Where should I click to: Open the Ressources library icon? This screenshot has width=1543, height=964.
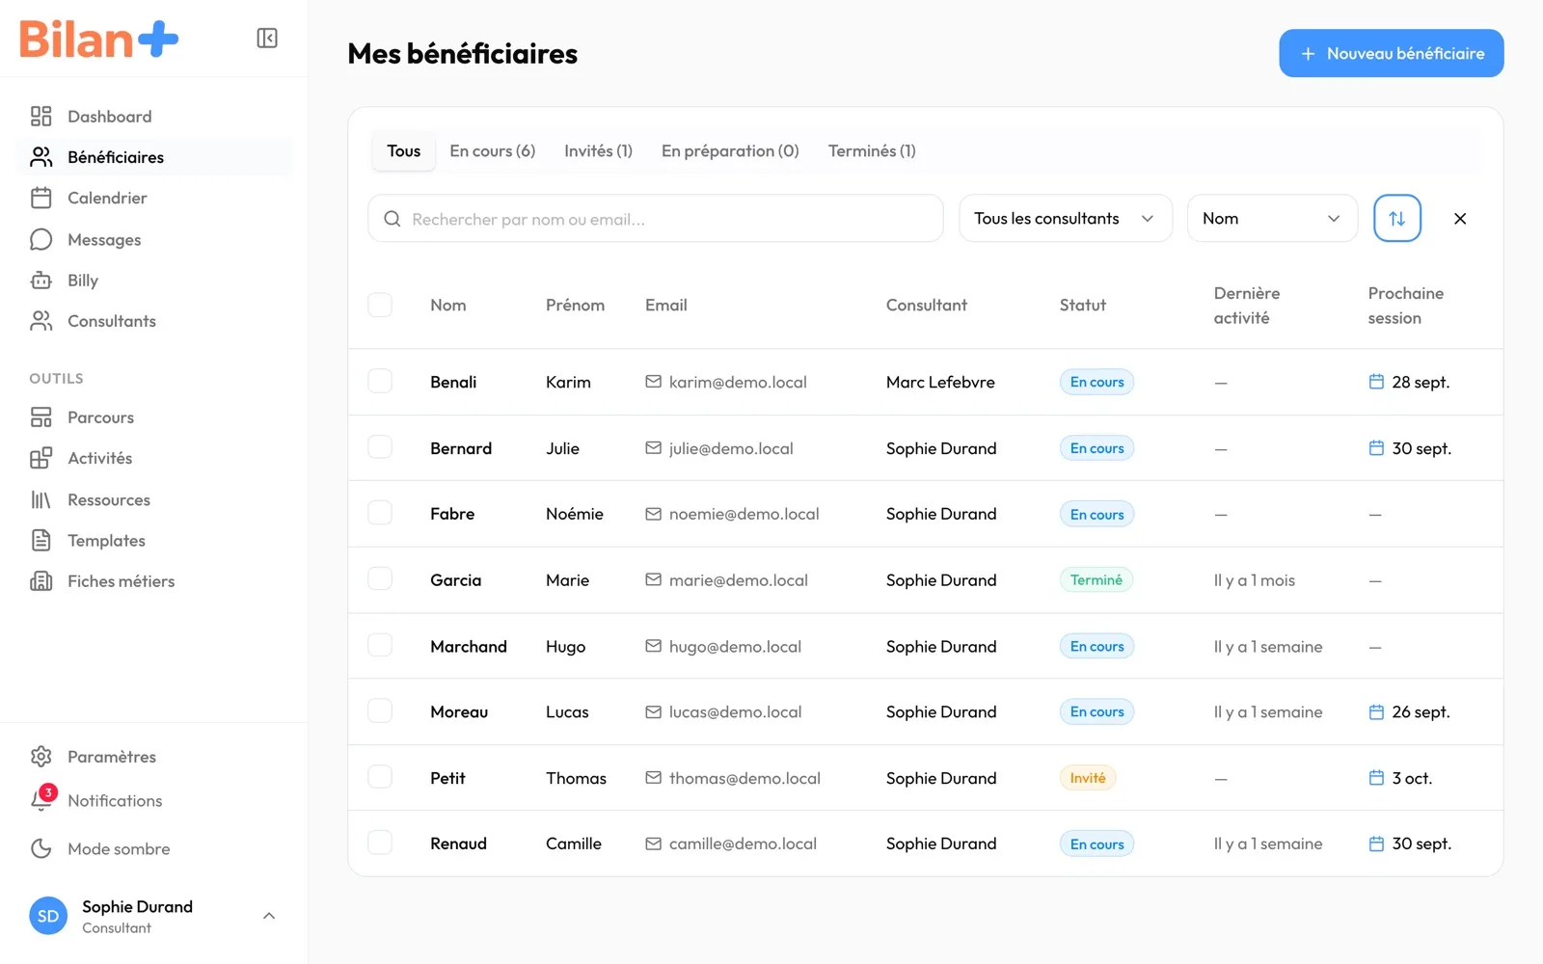[41, 499]
